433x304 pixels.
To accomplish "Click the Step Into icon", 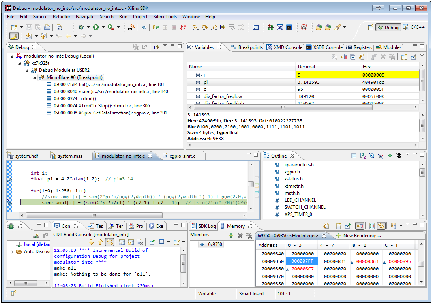I will coord(195,27).
